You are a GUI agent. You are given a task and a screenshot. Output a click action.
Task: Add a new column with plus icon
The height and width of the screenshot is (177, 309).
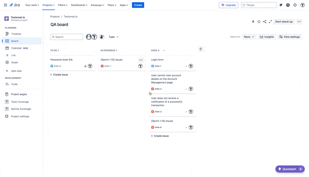pyautogui.click(x=200, y=49)
